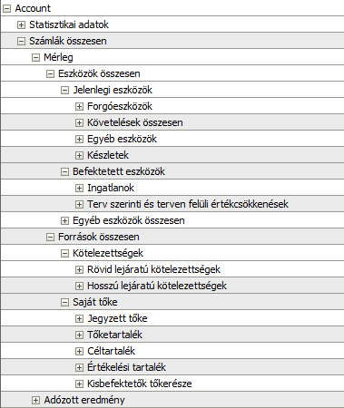Collapse the Saját tőke branch

[x=64, y=302]
